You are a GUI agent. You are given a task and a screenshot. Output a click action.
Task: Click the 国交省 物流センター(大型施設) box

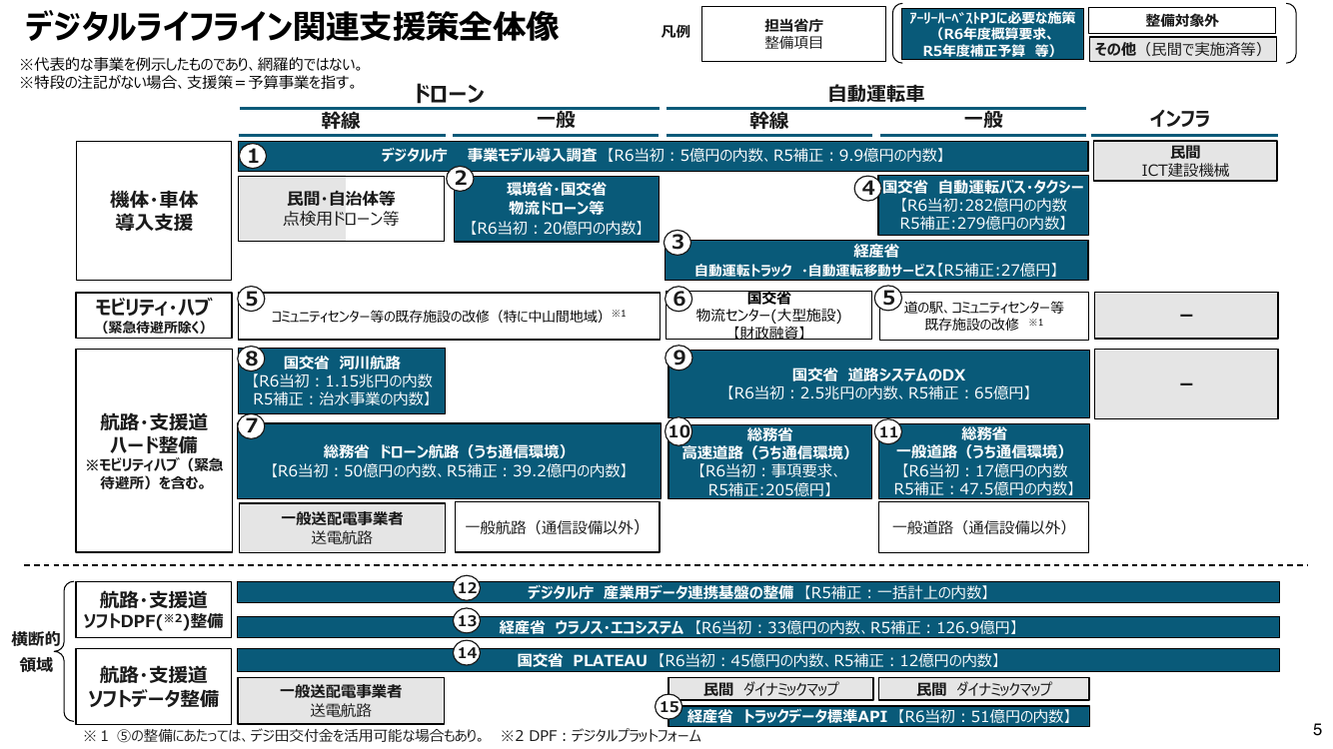tap(768, 316)
